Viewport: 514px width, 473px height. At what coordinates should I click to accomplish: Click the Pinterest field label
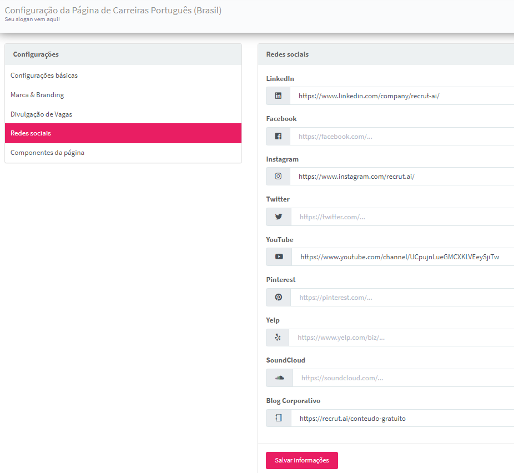tap(281, 280)
